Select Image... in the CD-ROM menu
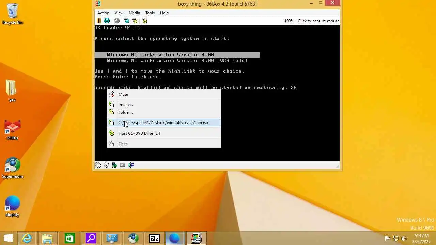This screenshot has height=245, width=436. point(164,105)
